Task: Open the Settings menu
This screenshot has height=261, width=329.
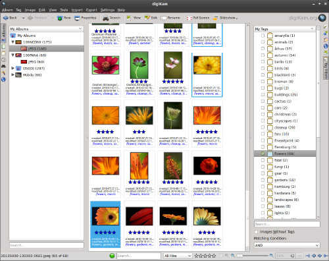Action: coord(107,10)
